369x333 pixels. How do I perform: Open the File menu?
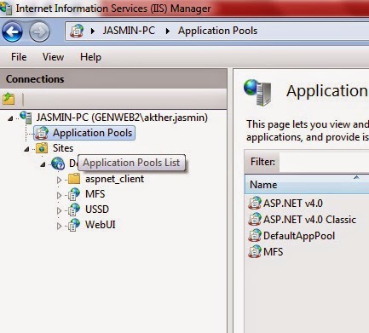pos(19,57)
